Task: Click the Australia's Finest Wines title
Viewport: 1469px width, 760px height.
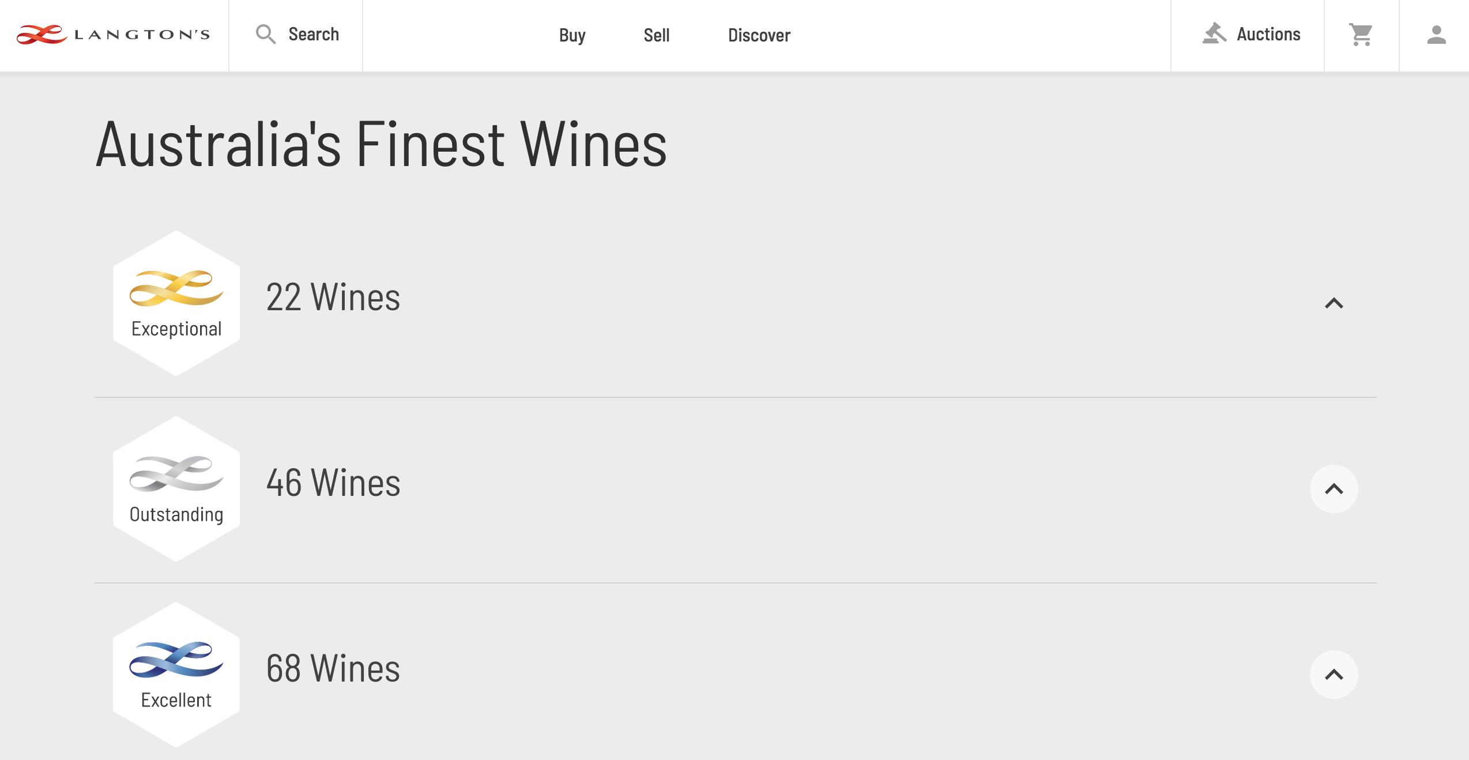Action: 381,144
